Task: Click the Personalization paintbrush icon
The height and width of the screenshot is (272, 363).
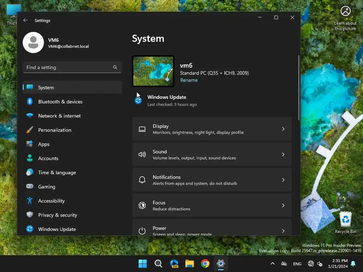Action: click(x=30, y=130)
